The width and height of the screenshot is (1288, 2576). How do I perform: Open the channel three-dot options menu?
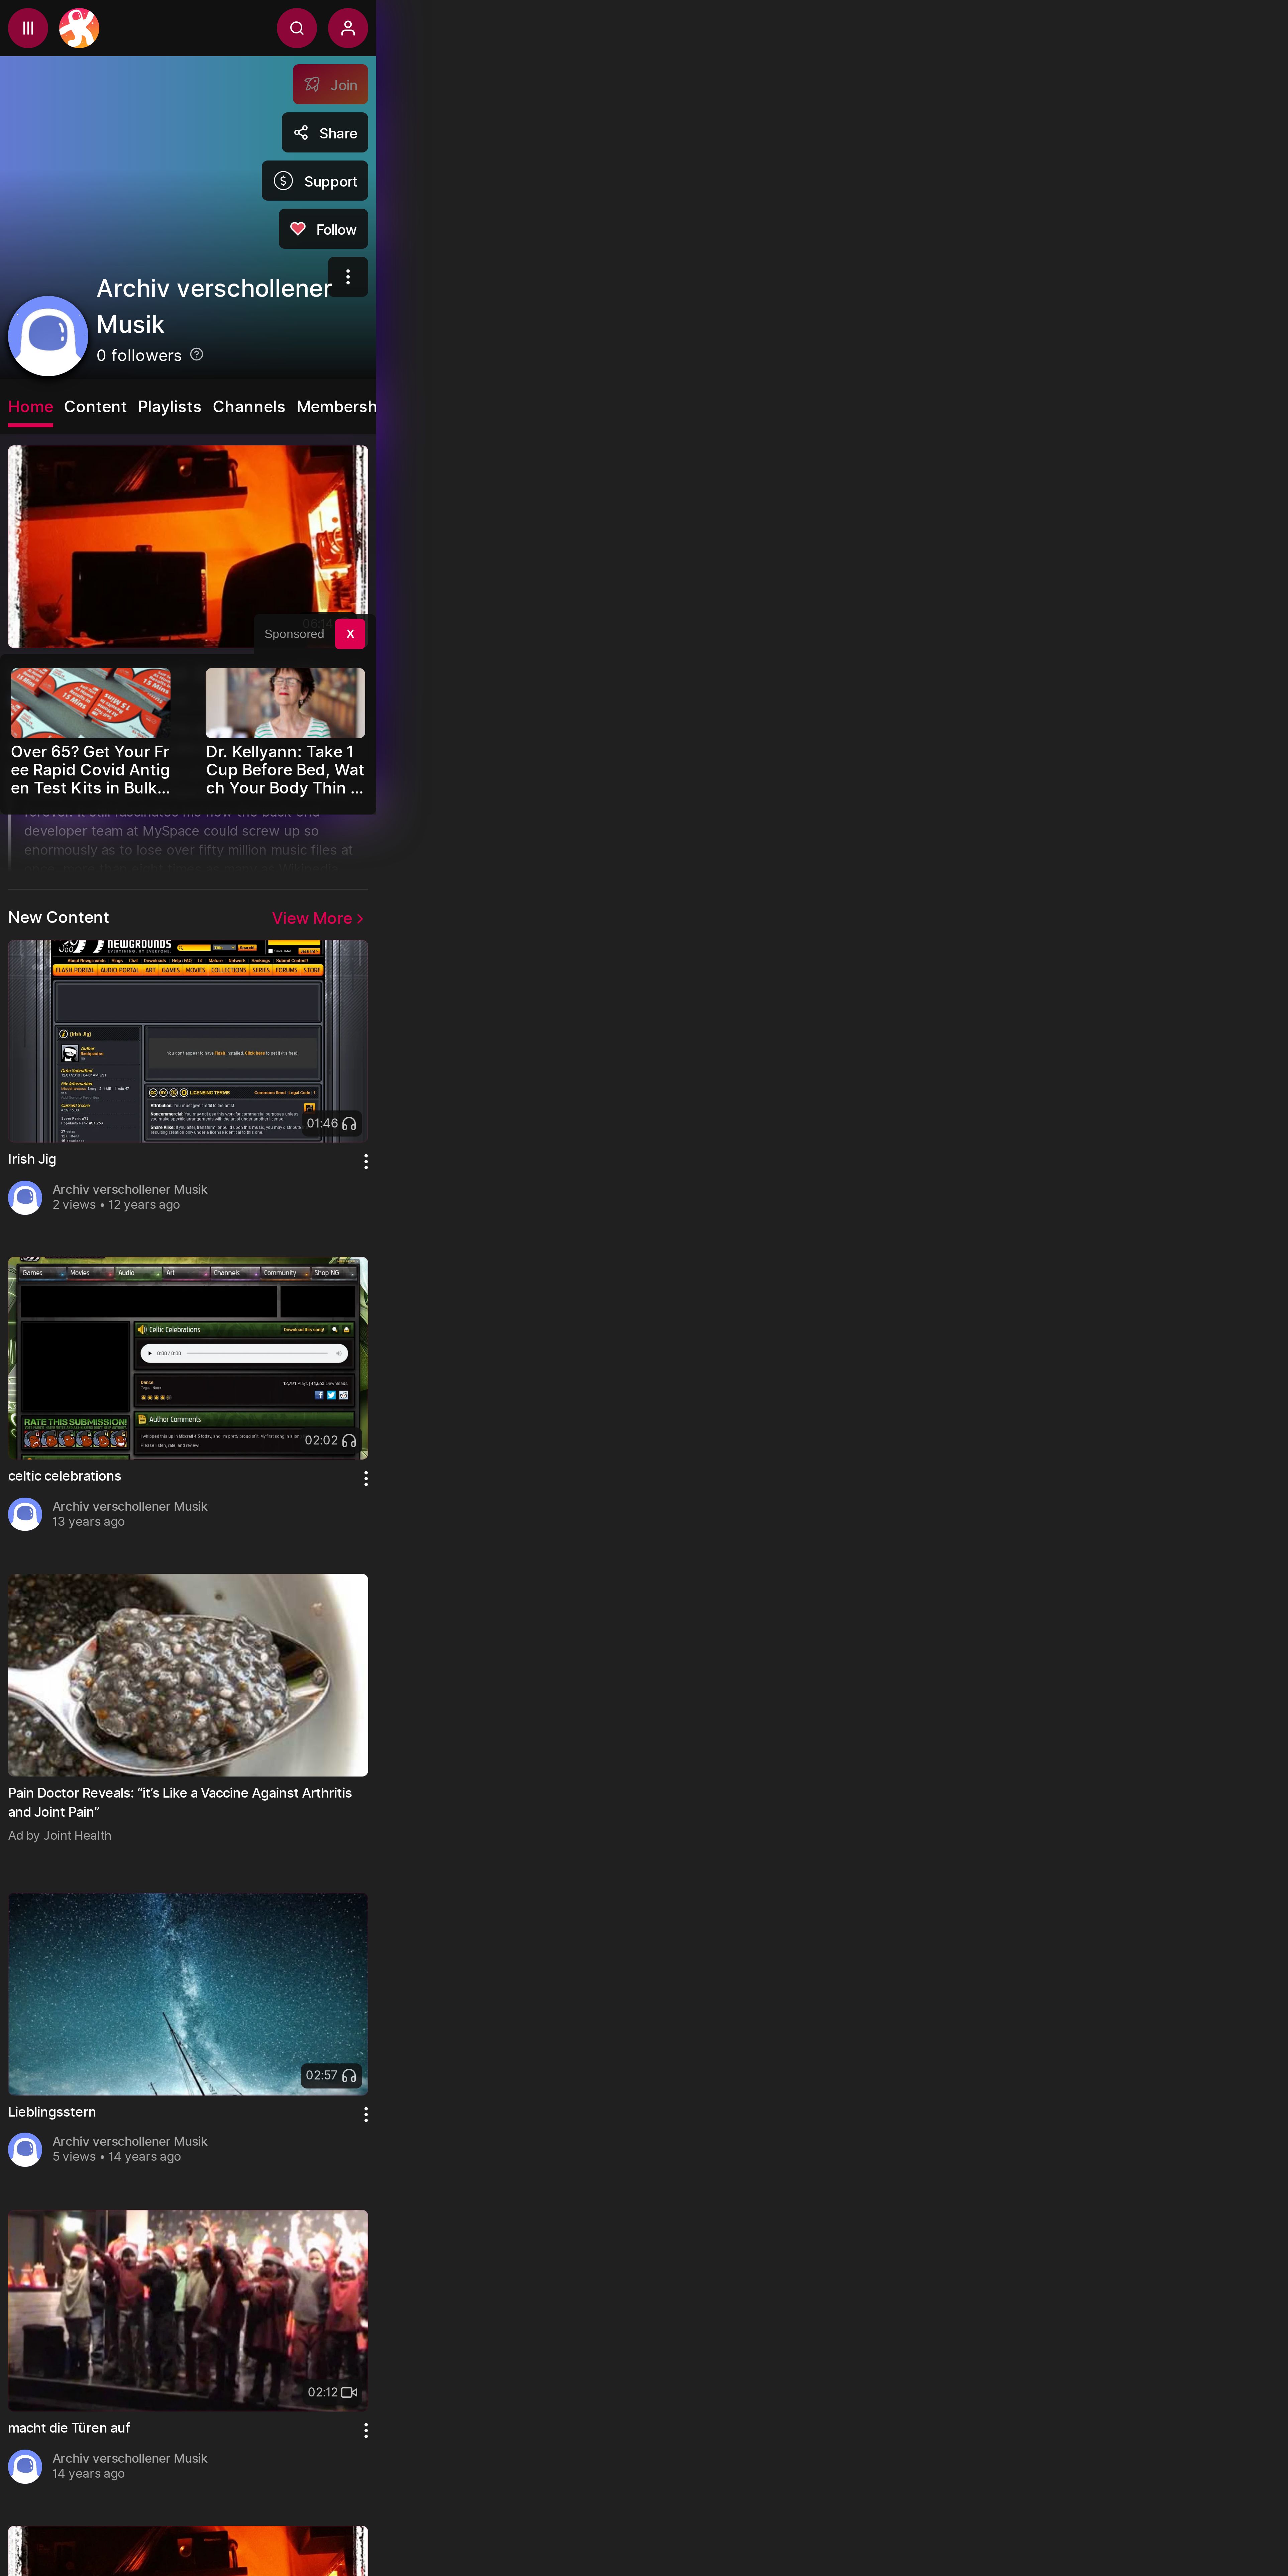(348, 277)
